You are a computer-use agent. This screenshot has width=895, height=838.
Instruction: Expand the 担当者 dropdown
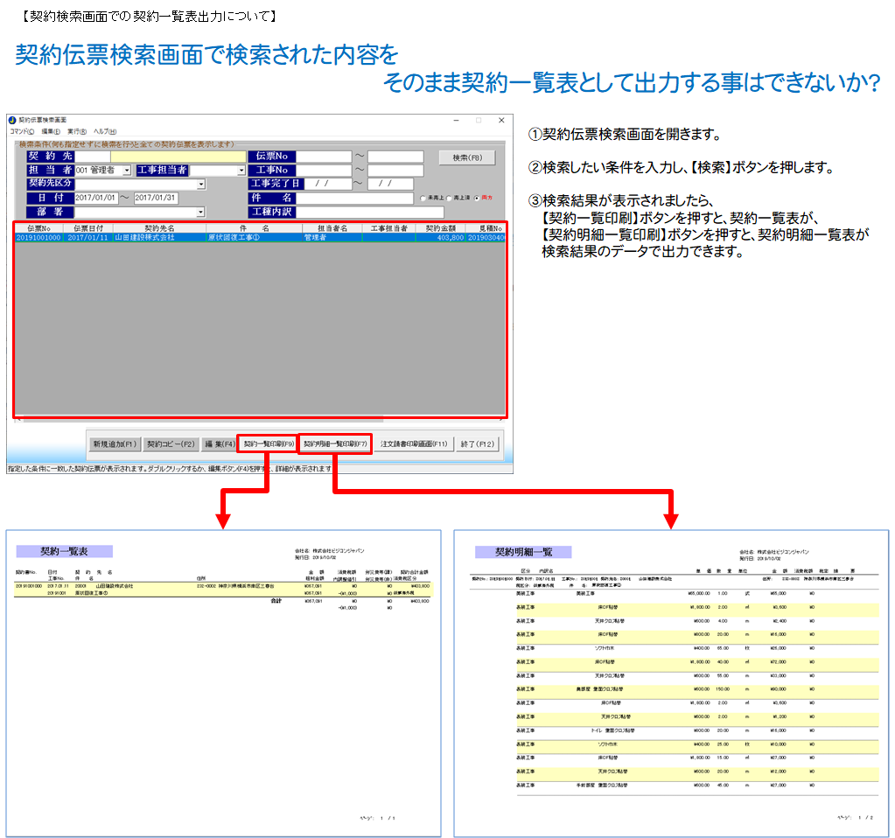tap(127, 171)
